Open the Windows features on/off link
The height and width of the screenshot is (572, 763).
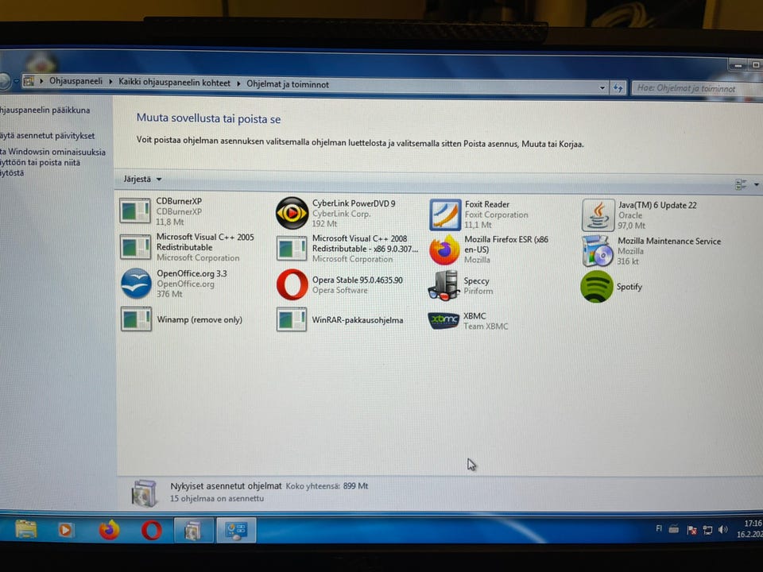(52, 162)
